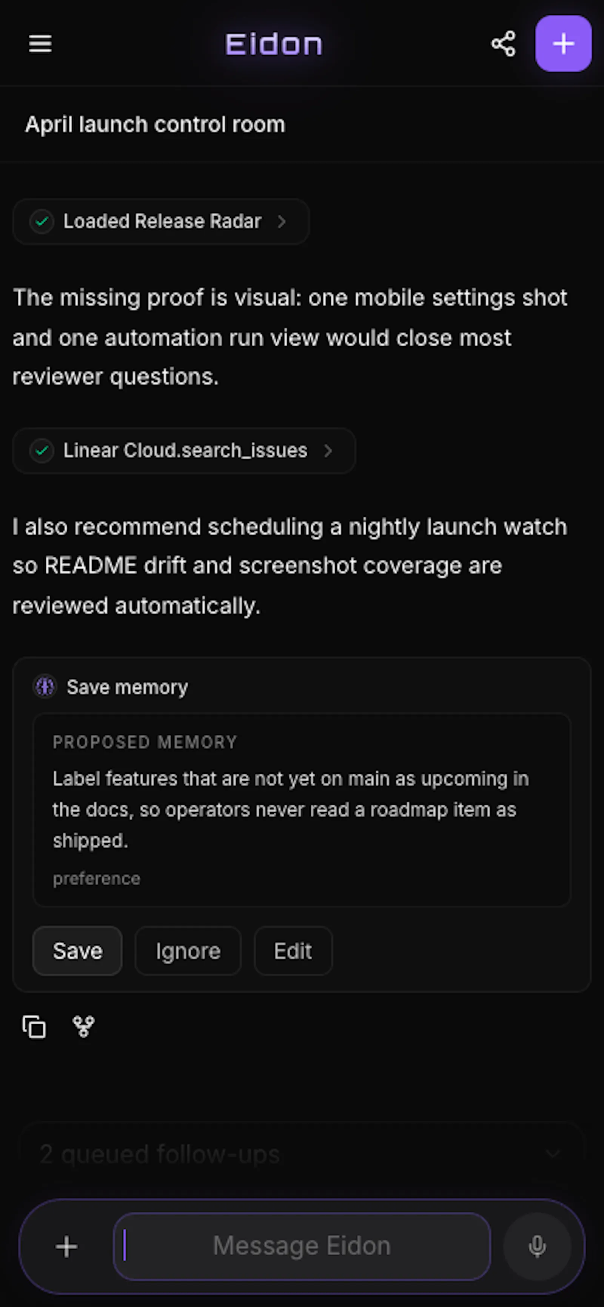Start a new chat with the purple plus button
The width and height of the screenshot is (604, 1307).
[x=563, y=44]
